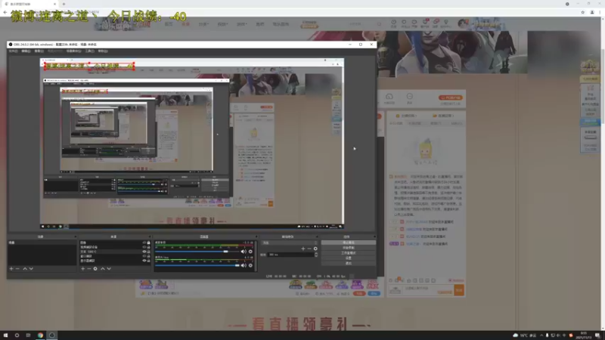Viewport: 605px width, 340px height.
Task: Click Exit button in OBS controls
Action: [x=349, y=263]
